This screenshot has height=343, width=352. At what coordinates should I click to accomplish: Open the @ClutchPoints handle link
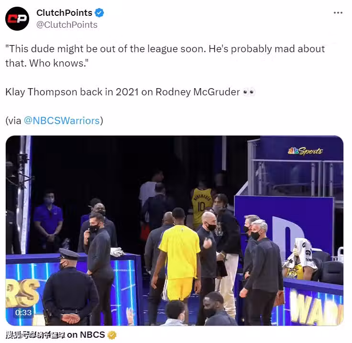tap(67, 25)
